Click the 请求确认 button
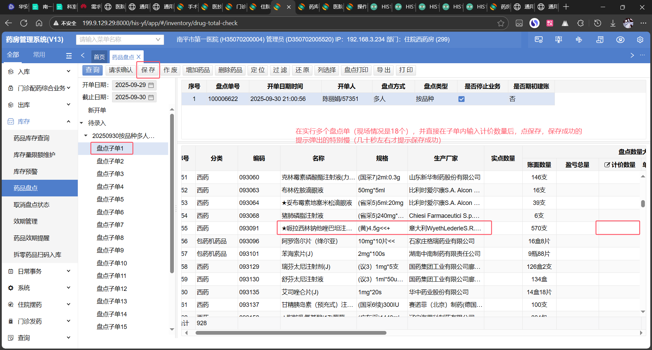 pos(121,70)
